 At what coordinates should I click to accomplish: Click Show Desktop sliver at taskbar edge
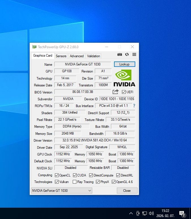pyautogui.click(x=190, y=213)
